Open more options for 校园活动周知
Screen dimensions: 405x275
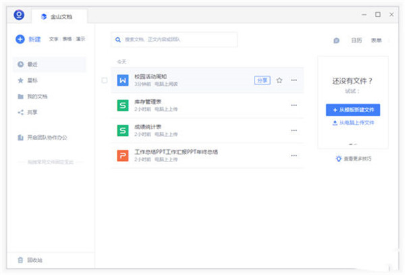coord(294,80)
